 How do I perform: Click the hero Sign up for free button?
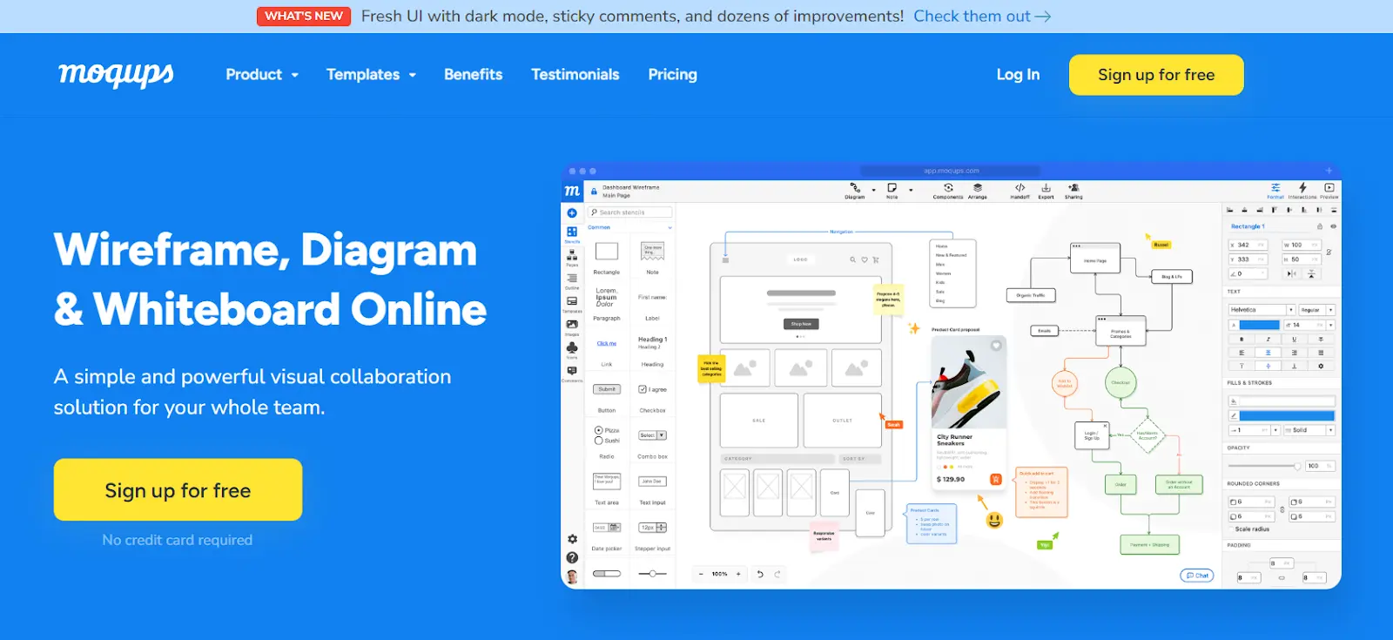(178, 490)
